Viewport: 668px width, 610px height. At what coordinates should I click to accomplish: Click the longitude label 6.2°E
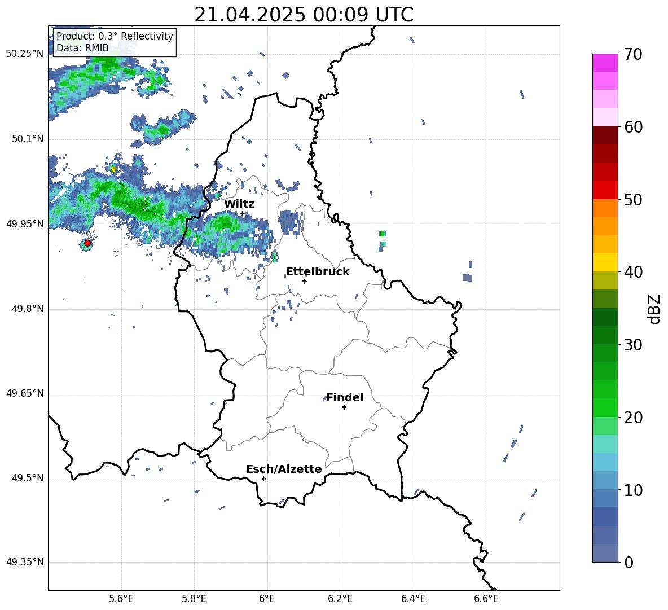[340, 599]
